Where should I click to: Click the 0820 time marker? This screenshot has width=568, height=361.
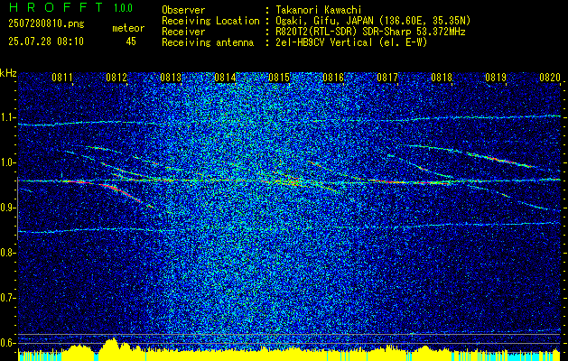click(x=550, y=77)
